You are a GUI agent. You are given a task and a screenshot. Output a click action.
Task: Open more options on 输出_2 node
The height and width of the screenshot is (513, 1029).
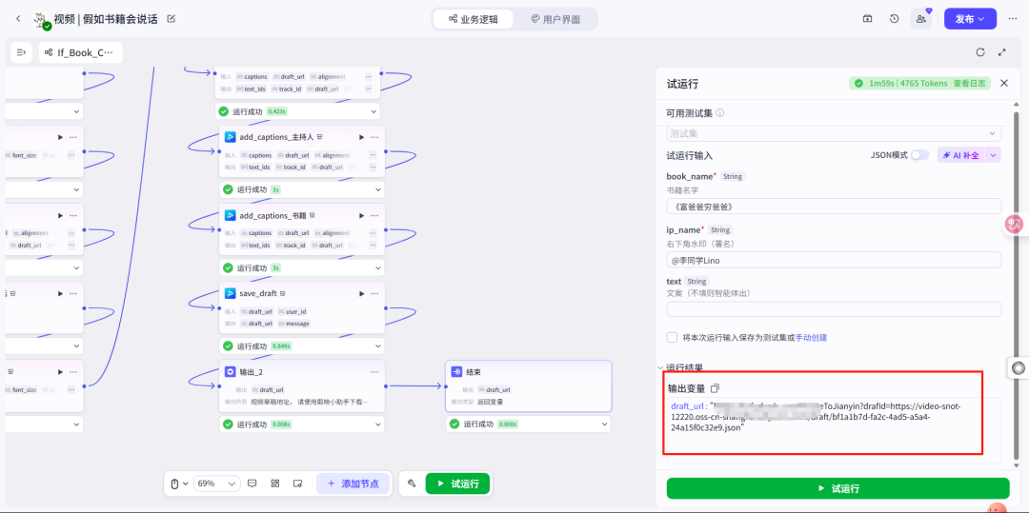374,371
